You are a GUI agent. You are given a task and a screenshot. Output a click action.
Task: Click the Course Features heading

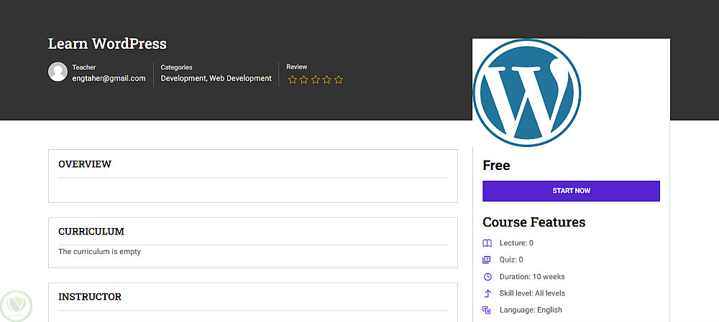pos(534,222)
